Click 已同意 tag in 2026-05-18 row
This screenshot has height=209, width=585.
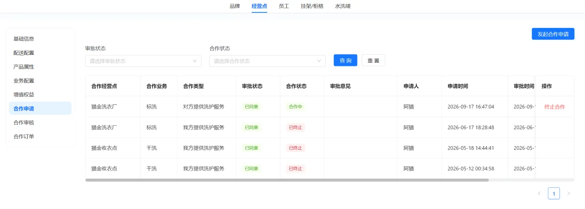(x=252, y=148)
